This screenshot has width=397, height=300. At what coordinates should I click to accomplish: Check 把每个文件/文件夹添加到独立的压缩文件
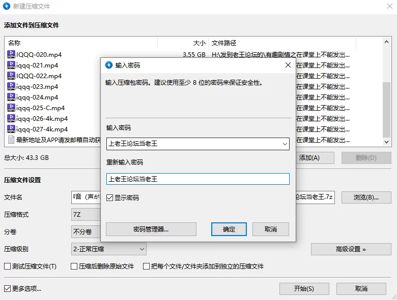(x=146, y=266)
